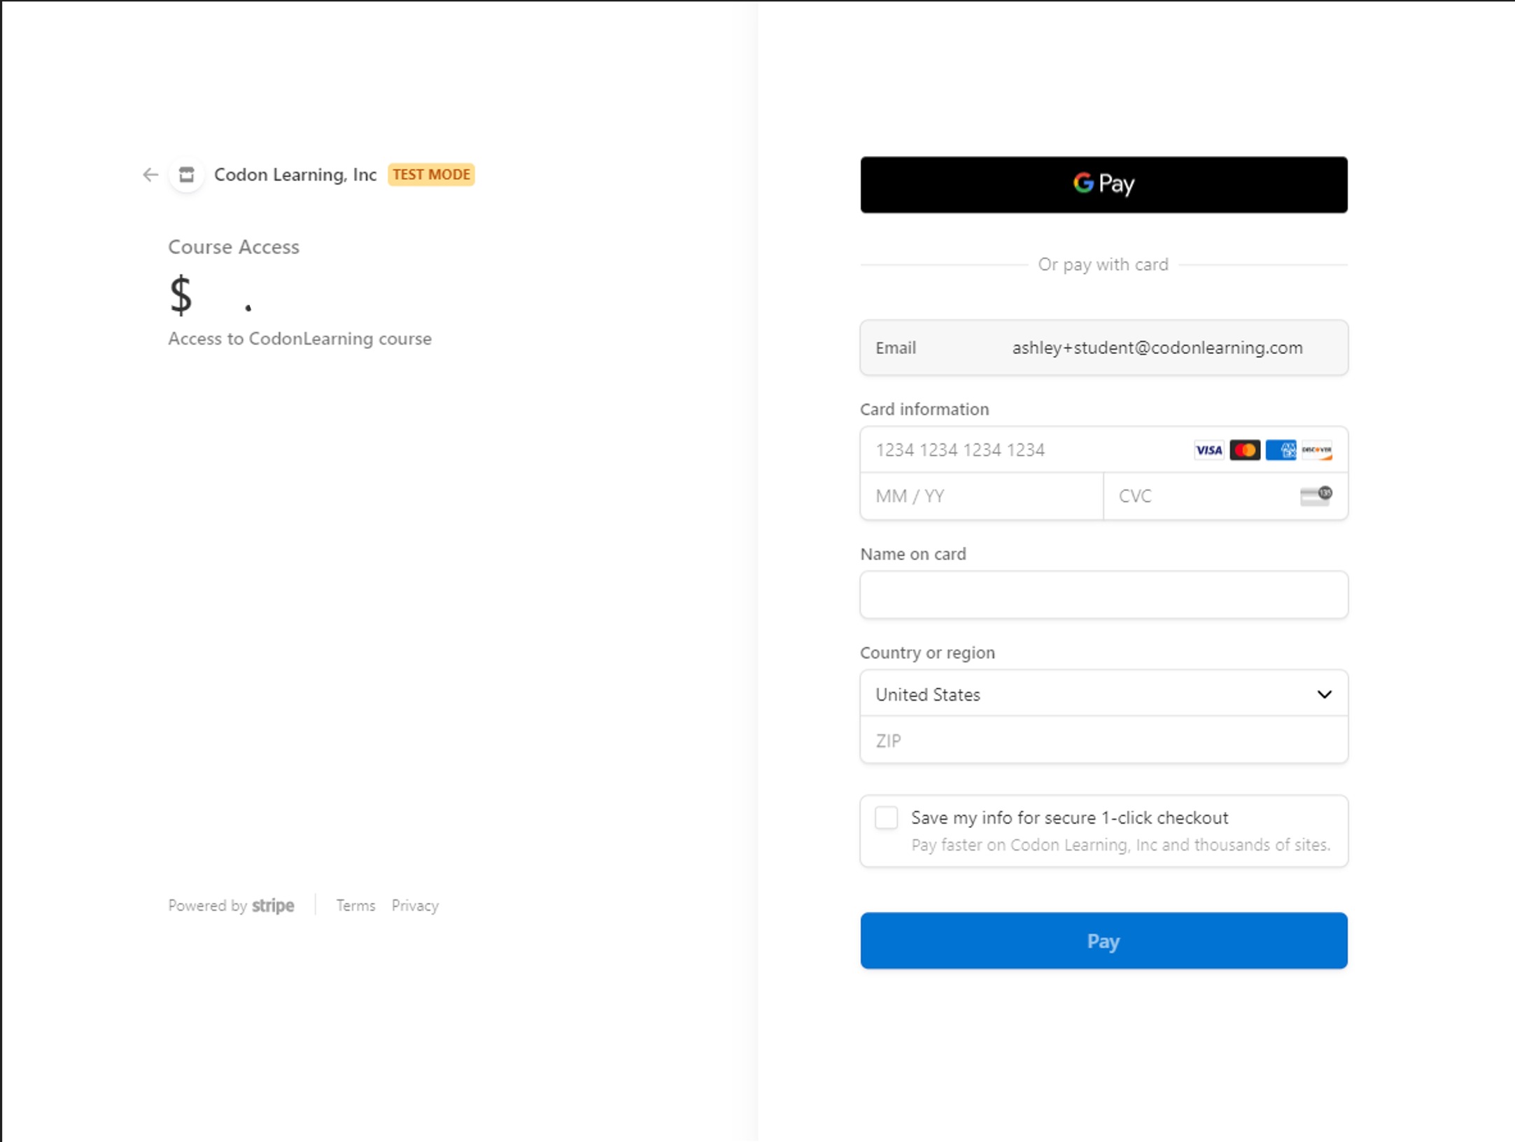Click the Name on card field
The image size is (1515, 1142).
click(1104, 595)
